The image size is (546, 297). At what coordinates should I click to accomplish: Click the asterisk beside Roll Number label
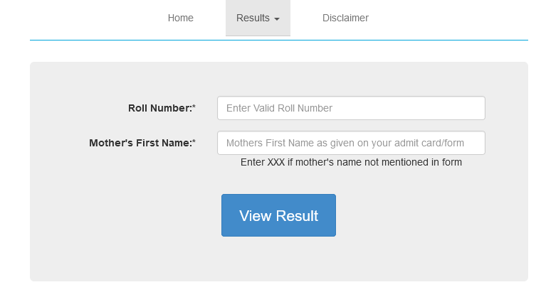(194, 107)
